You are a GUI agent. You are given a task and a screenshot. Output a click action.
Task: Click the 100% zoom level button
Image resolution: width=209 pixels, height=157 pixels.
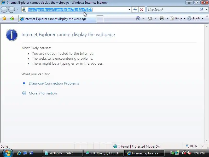(191, 146)
